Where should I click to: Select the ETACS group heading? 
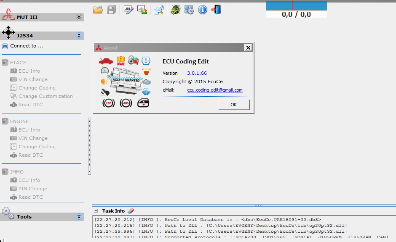click(18, 63)
